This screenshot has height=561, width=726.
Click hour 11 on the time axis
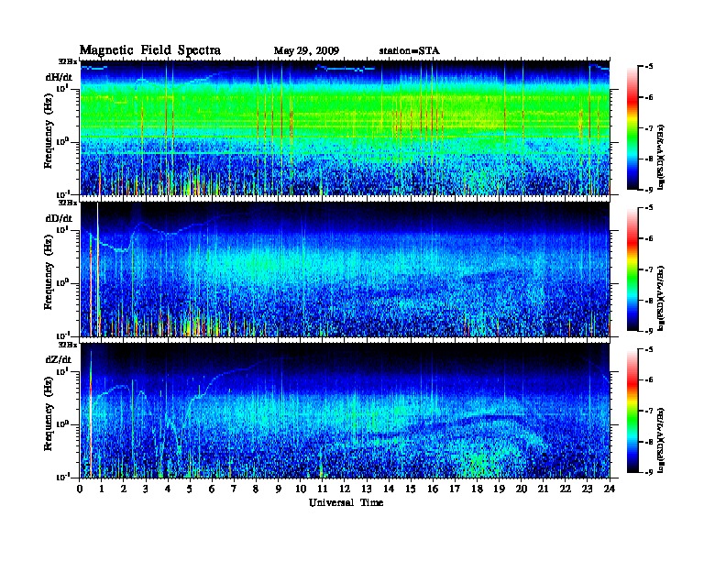(x=323, y=489)
